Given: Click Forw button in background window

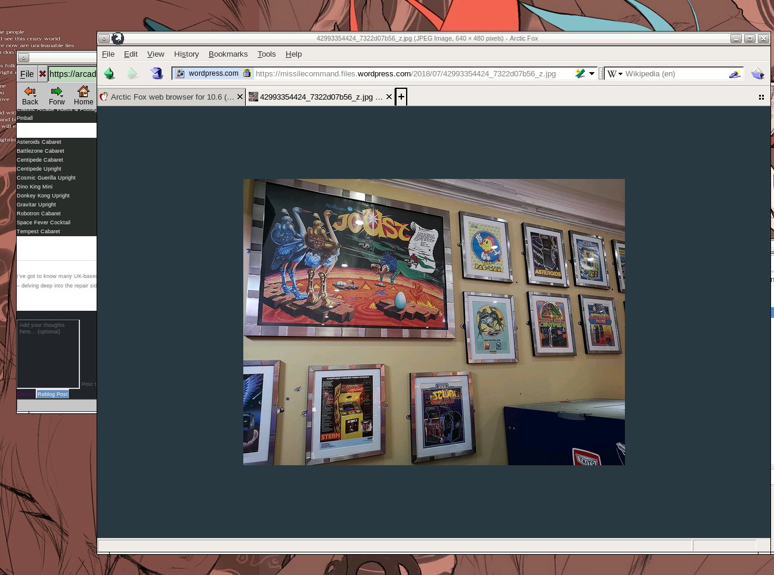Looking at the screenshot, I should click(57, 95).
